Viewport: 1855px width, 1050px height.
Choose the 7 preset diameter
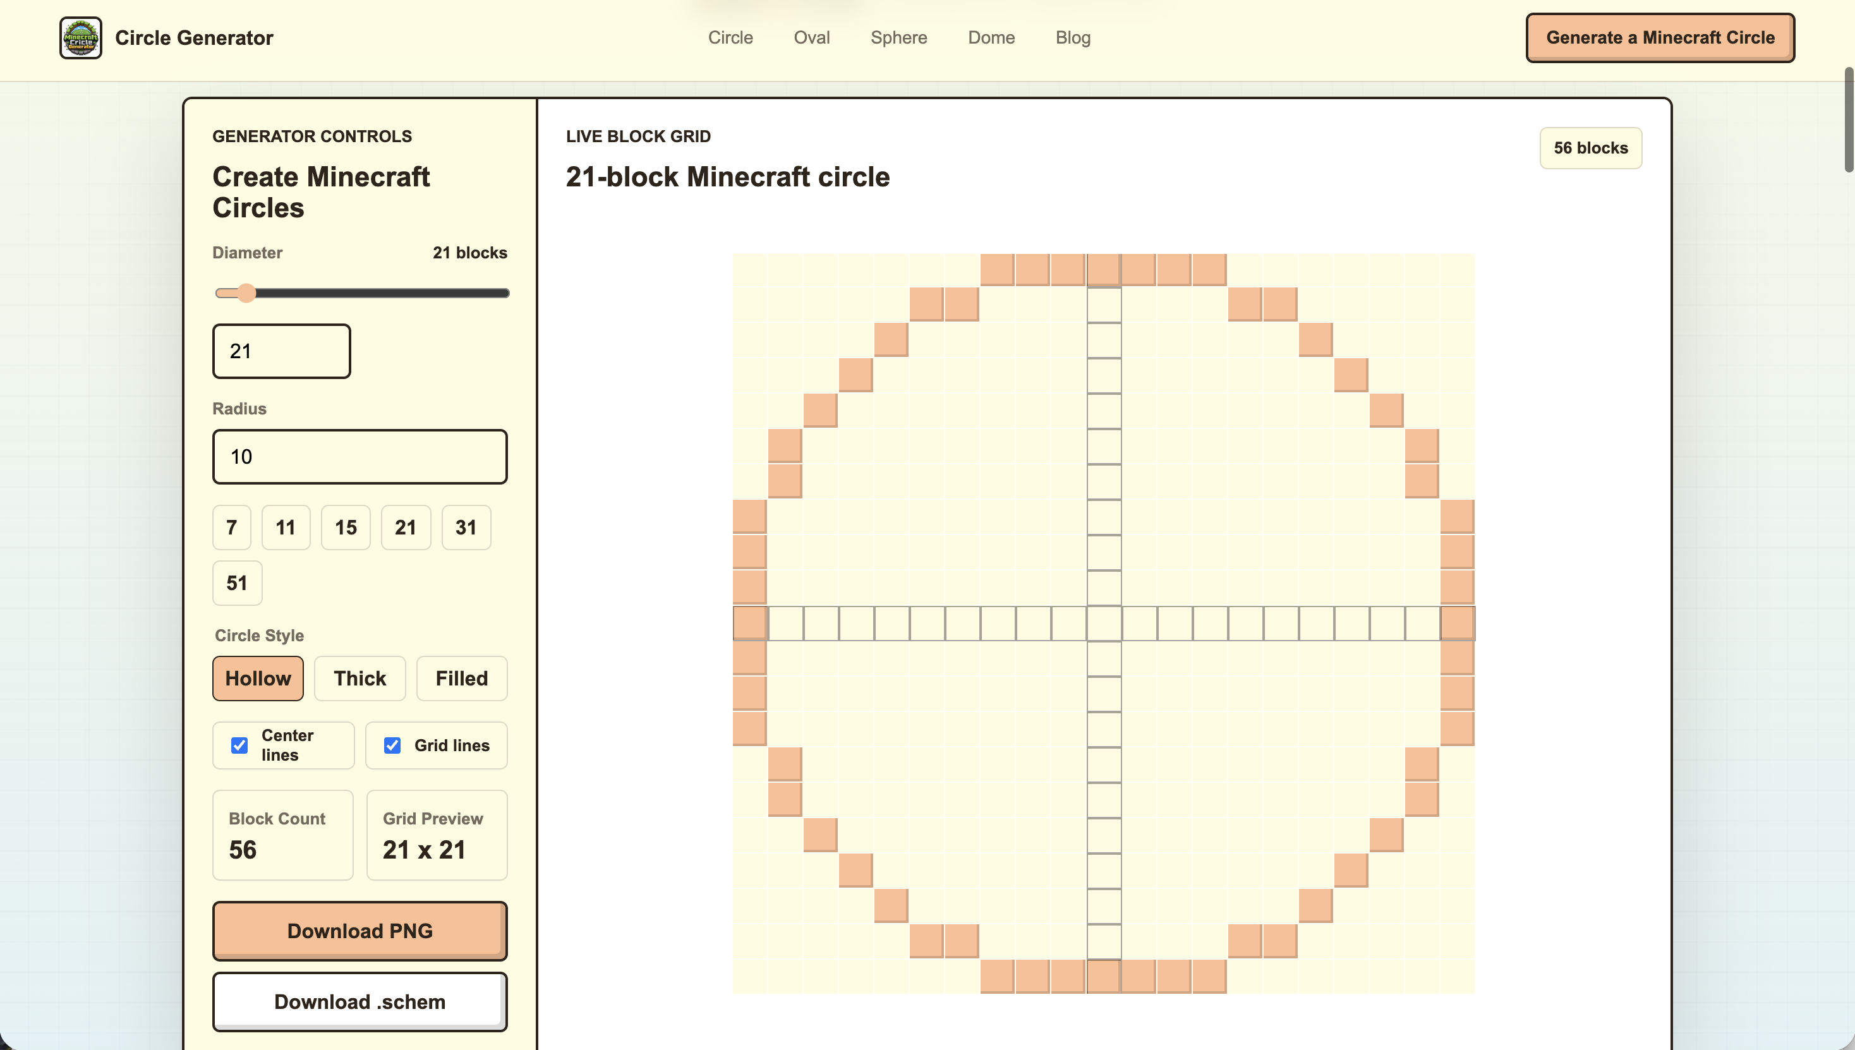231,527
